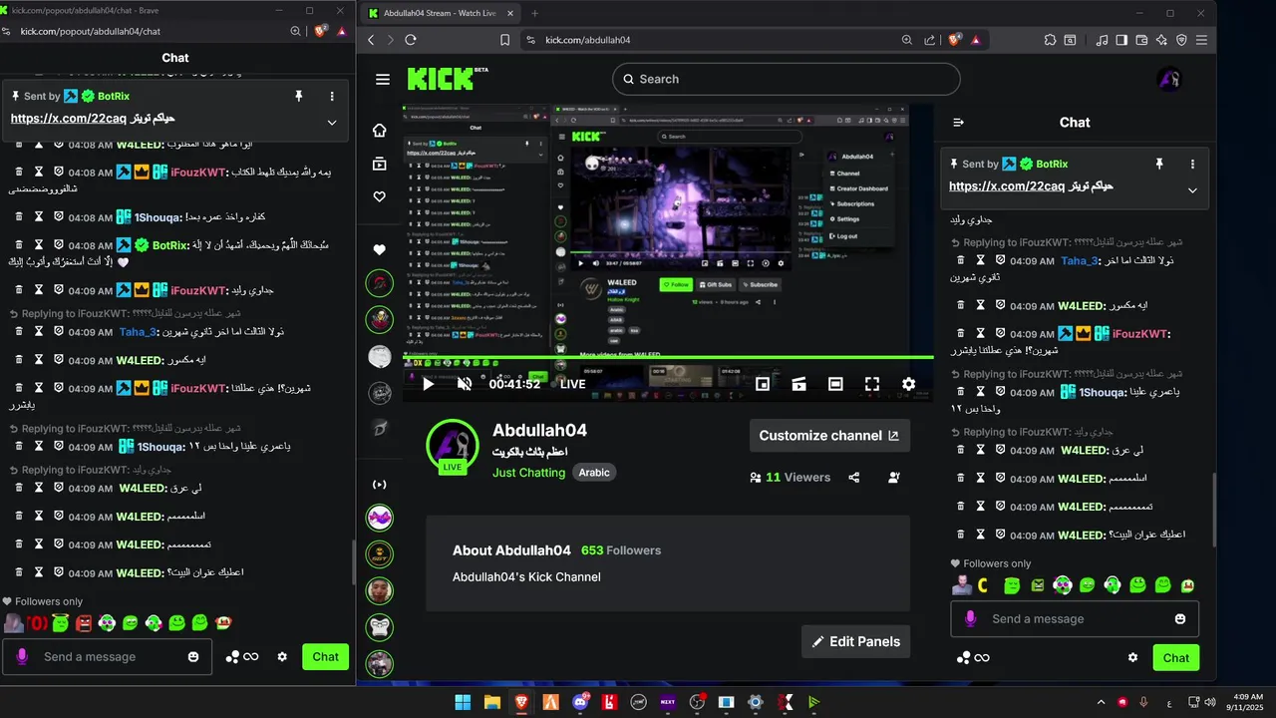1276x718 pixels.
Task: Toggle theater mode in the player
Action: (835, 384)
